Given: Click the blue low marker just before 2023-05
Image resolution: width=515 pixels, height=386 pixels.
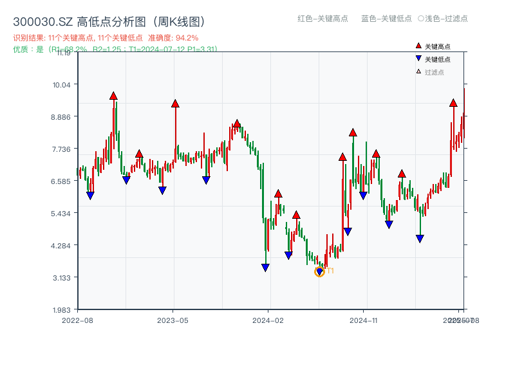Looking at the screenshot, I should pyautogui.click(x=162, y=190).
